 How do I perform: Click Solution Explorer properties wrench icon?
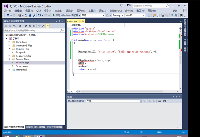[x=43, y=26]
